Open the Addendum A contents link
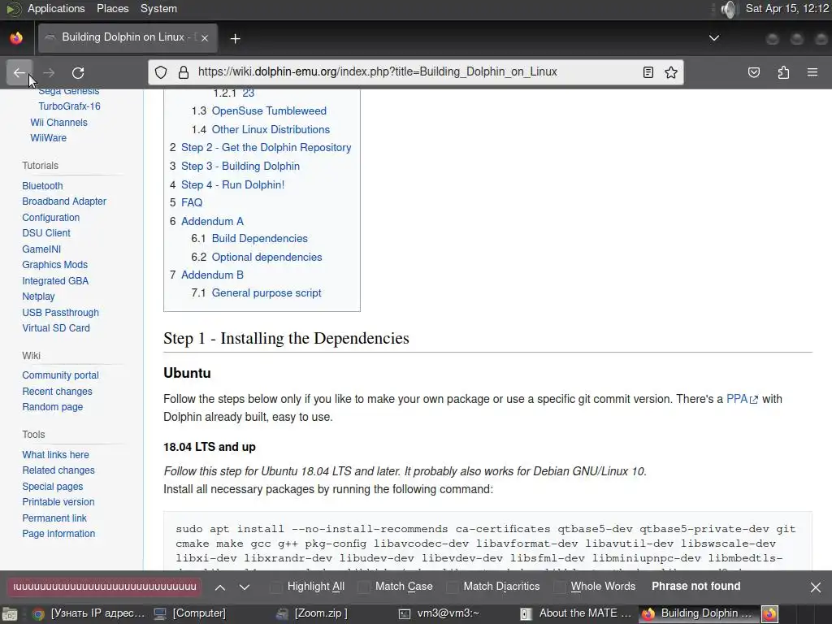The width and height of the screenshot is (832, 624). [212, 221]
